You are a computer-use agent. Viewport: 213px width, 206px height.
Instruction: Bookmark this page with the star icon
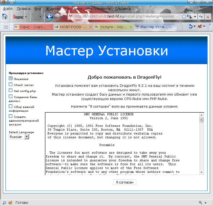184,16
